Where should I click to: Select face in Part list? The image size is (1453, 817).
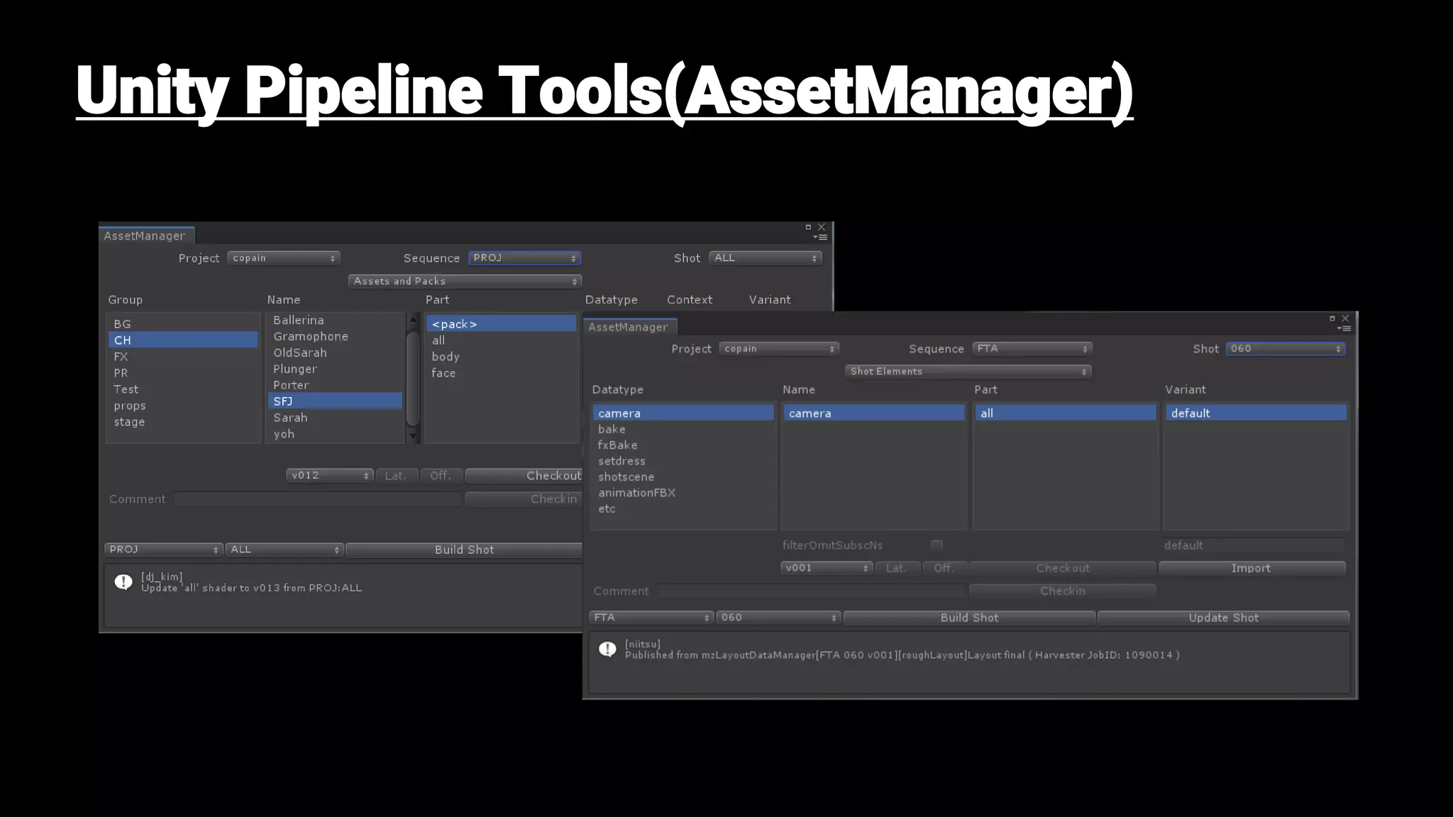pyautogui.click(x=502, y=373)
